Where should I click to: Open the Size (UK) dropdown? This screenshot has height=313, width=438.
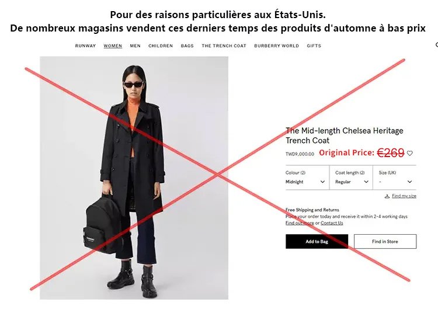click(x=395, y=178)
